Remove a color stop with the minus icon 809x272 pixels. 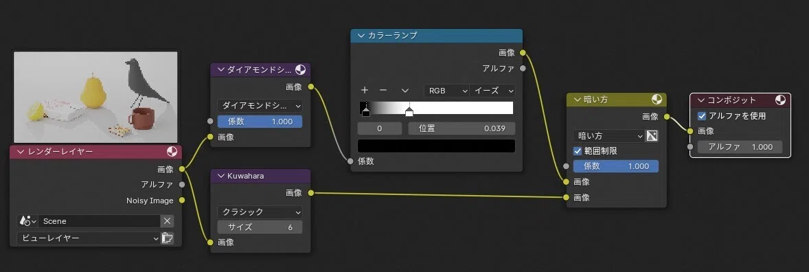[x=383, y=90]
